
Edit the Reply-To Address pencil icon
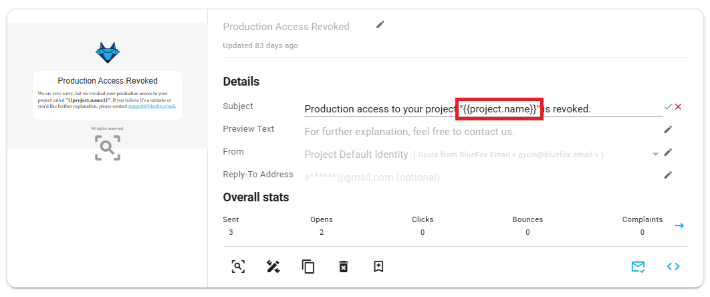pyautogui.click(x=668, y=175)
